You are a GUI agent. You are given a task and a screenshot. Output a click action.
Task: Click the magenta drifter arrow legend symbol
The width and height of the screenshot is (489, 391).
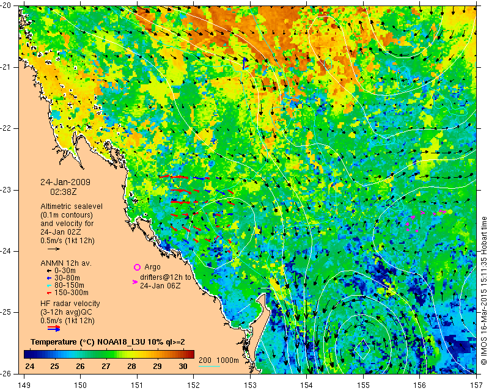(135, 282)
